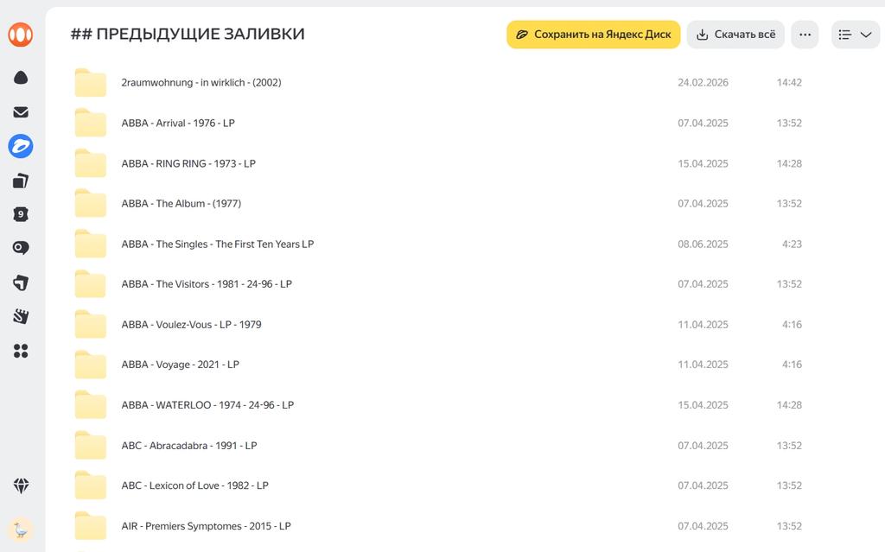
Task: Open the Mail envelope icon in sidebar
Action: (21, 111)
